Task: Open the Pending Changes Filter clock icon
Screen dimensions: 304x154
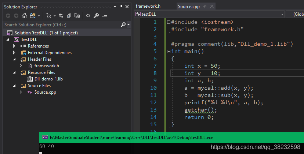Action: (x=49, y=16)
